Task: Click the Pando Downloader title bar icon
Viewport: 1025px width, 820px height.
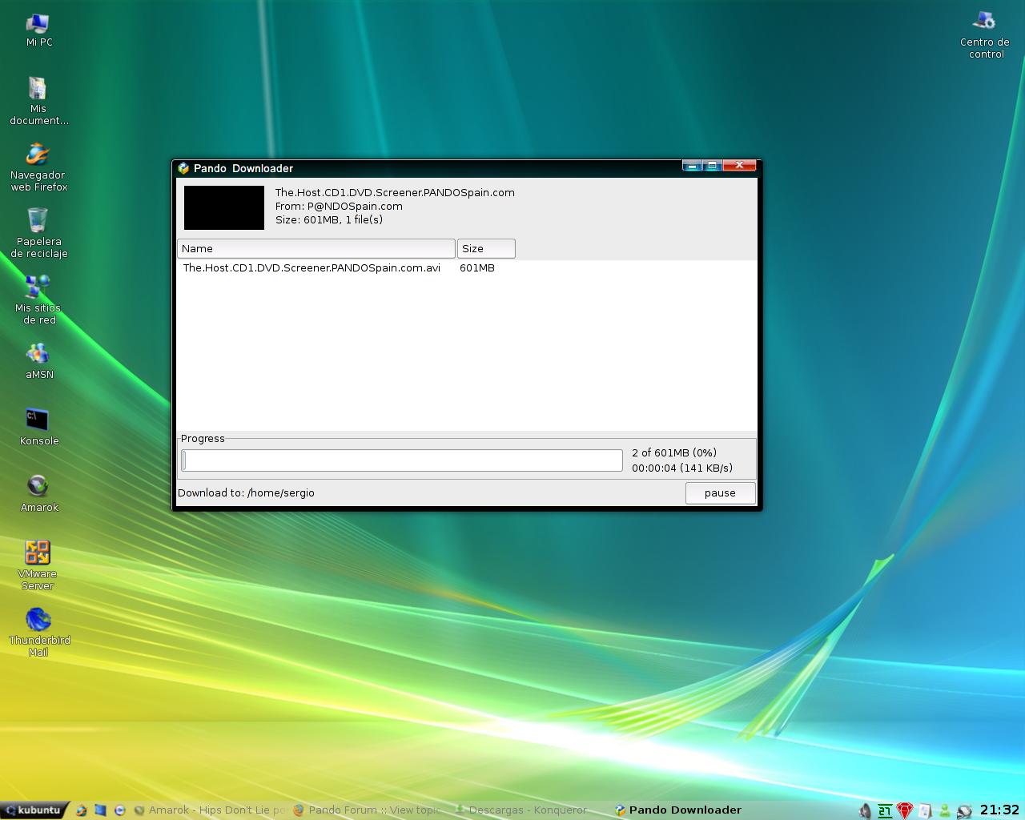Action: coord(183,168)
